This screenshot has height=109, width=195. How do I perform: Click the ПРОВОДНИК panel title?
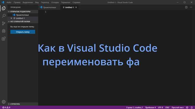[15, 7]
